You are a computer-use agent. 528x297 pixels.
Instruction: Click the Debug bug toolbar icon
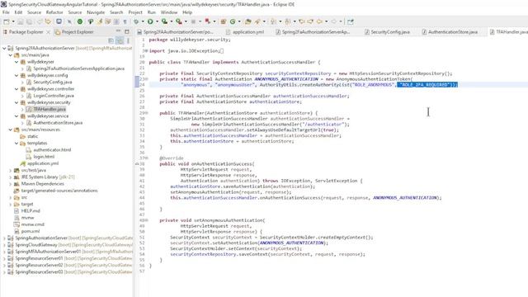point(136,21)
